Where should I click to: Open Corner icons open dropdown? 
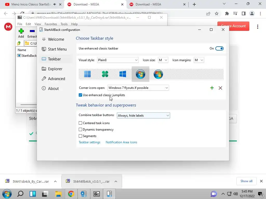[138, 88]
